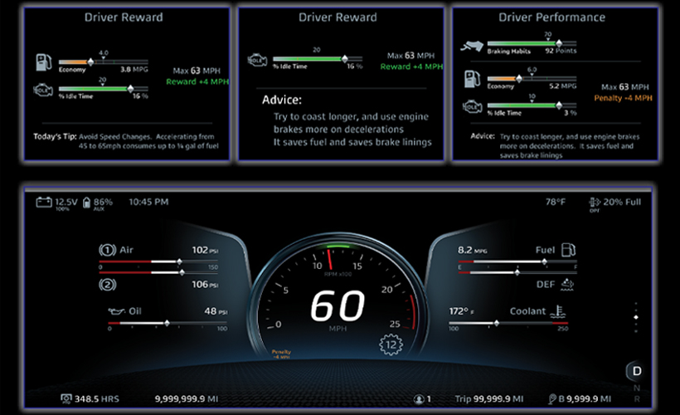
Task: Click the engine hours icon beside 348.5 HRS
Action: (66, 398)
